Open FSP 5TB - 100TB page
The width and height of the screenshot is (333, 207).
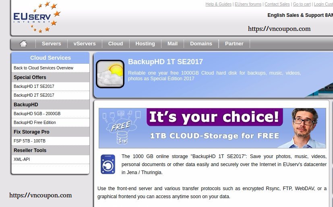point(50,141)
